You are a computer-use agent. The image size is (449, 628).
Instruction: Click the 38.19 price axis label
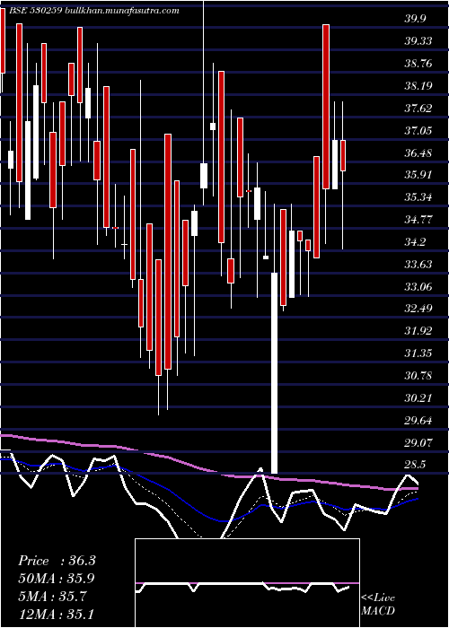419,86
